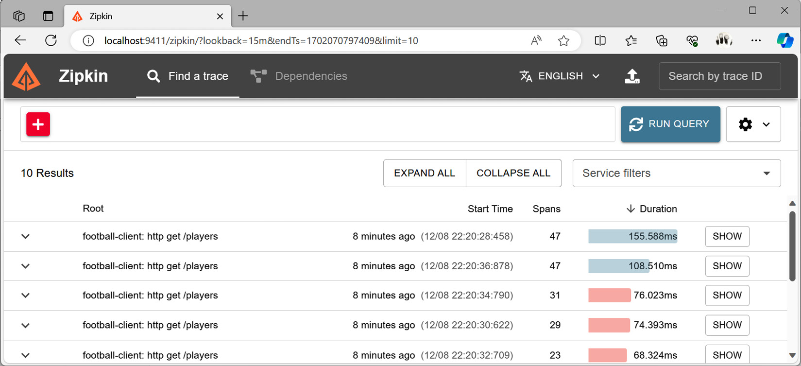Click the browser refresh icon
Screen dimensions: 801x366
51,41
